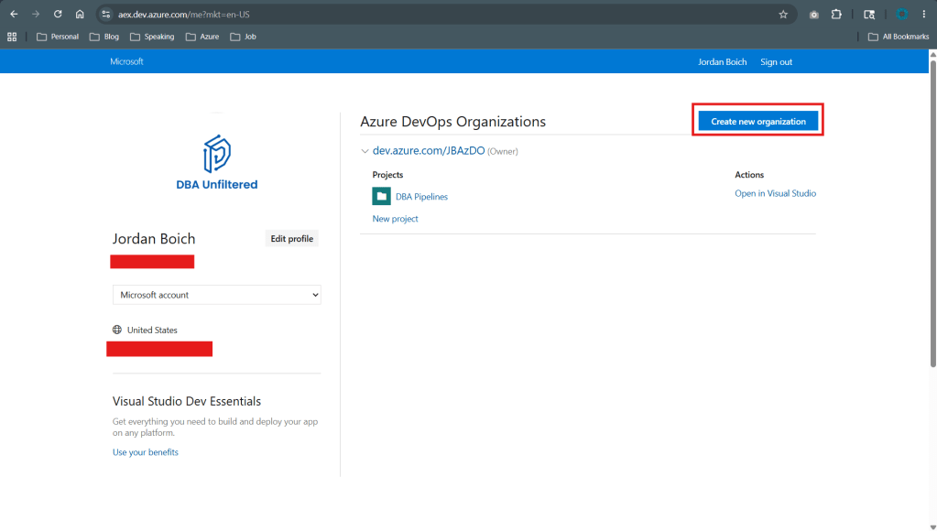The image size is (937, 531).
Task: Go back with the browser back arrow
Action: coord(14,14)
